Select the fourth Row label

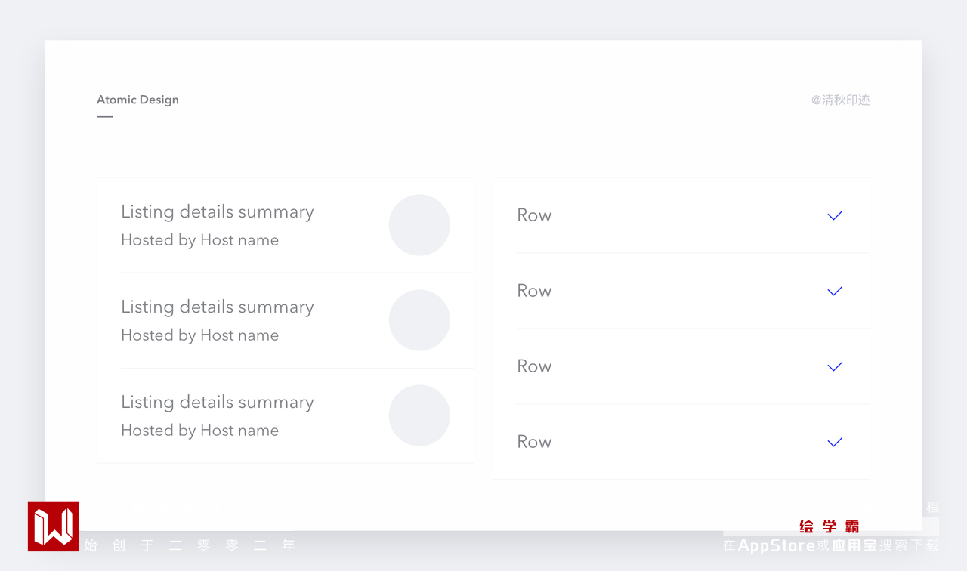[534, 443]
